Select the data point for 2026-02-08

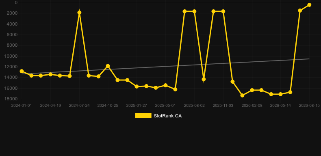click(x=252, y=90)
